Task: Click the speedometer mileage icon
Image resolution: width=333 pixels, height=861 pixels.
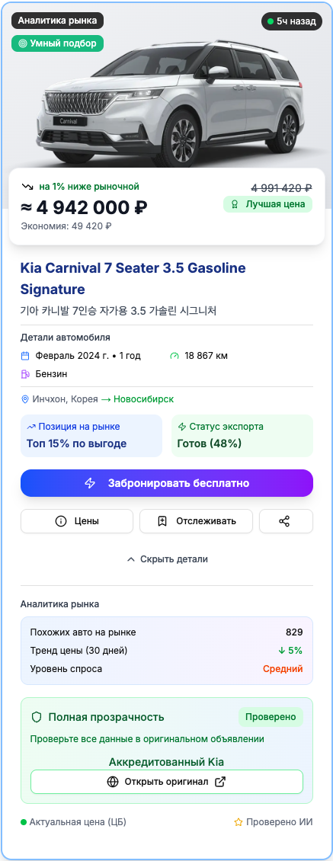Action: 175,356
